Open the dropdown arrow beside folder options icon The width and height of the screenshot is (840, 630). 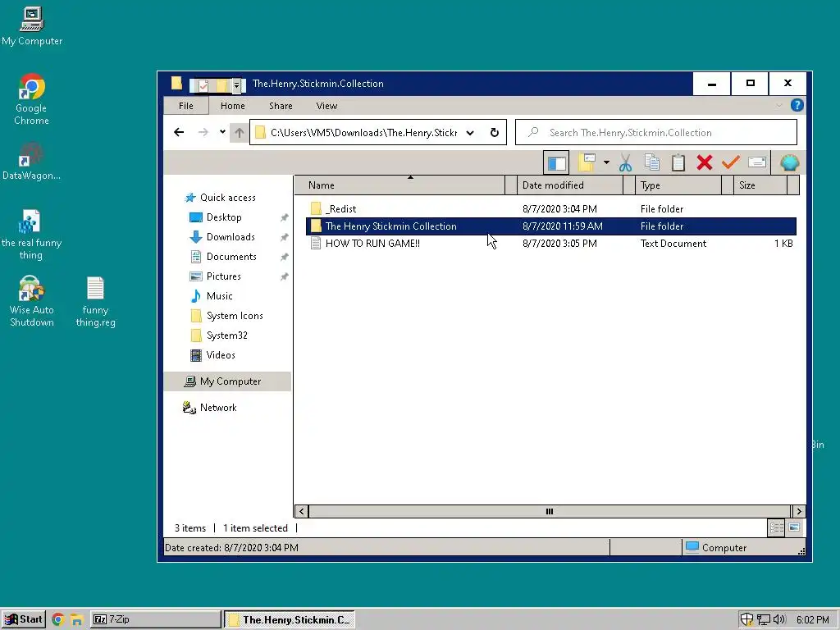click(x=606, y=162)
